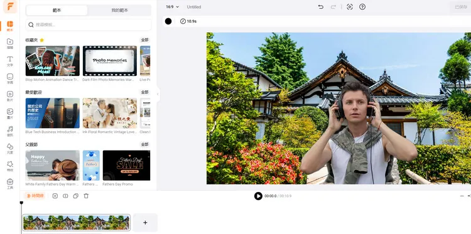Select White Family Fathers Day template
Image resolution: width=471 pixels, height=234 pixels.
click(x=53, y=165)
